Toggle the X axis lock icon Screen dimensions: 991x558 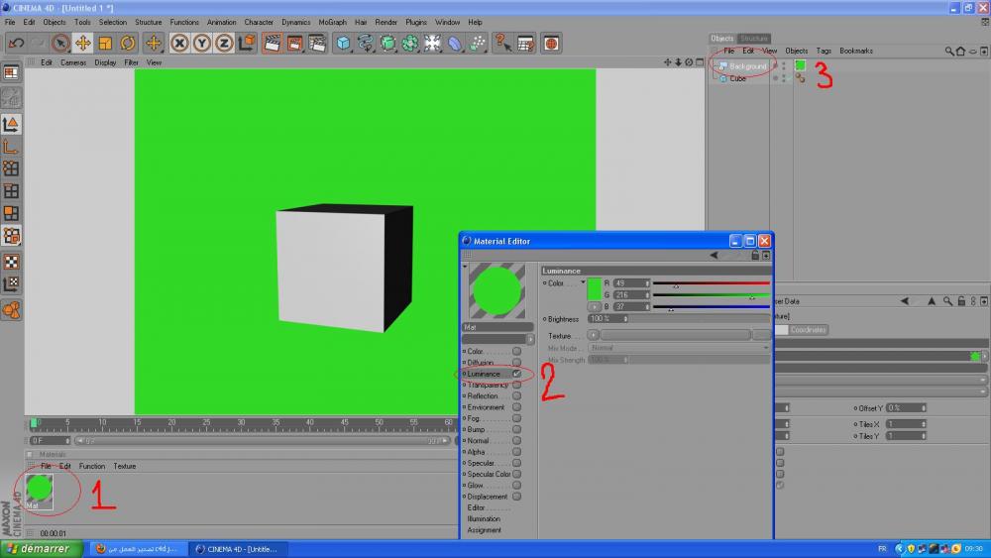179,43
